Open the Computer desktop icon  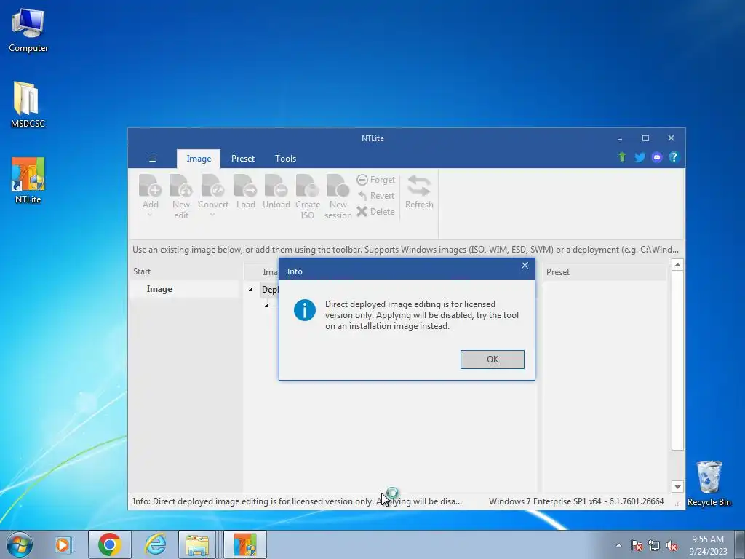click(28, 31)
